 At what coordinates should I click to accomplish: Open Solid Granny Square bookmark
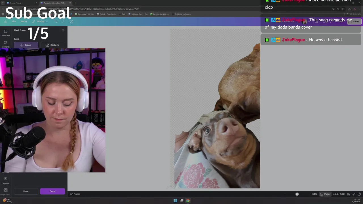click(181, 14)
